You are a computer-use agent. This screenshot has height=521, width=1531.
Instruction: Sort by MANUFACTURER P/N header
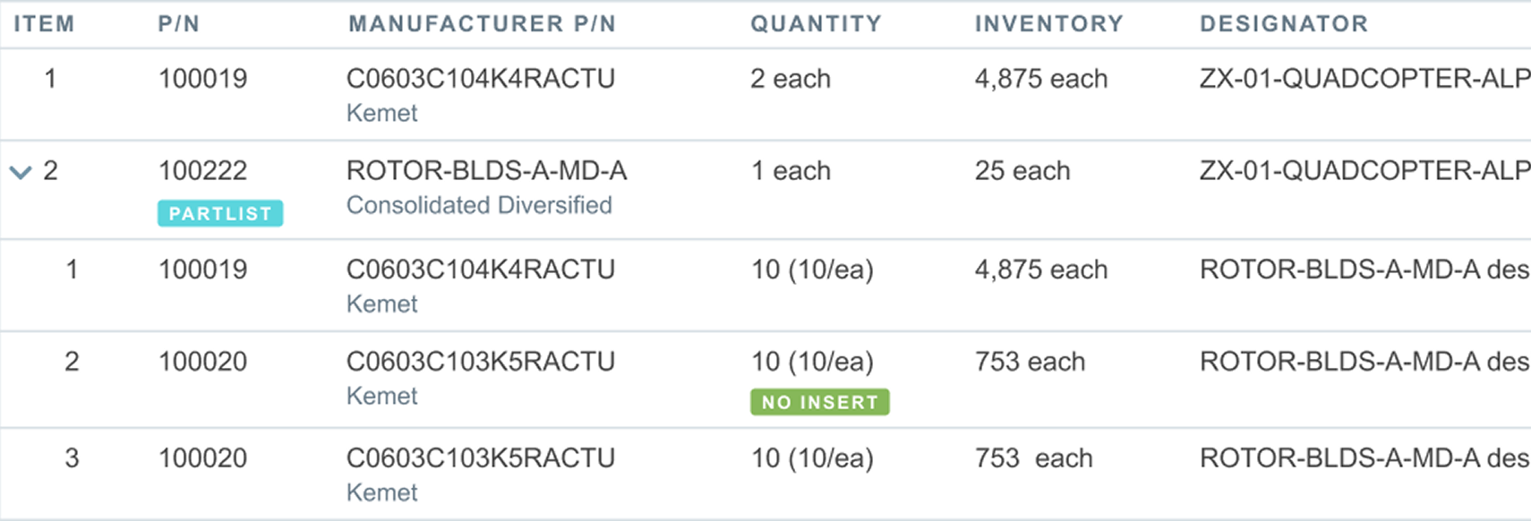pyautogui.click(x=482, y=23)
